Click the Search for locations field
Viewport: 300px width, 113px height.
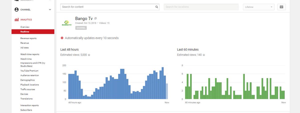click(x=201, y=7)
